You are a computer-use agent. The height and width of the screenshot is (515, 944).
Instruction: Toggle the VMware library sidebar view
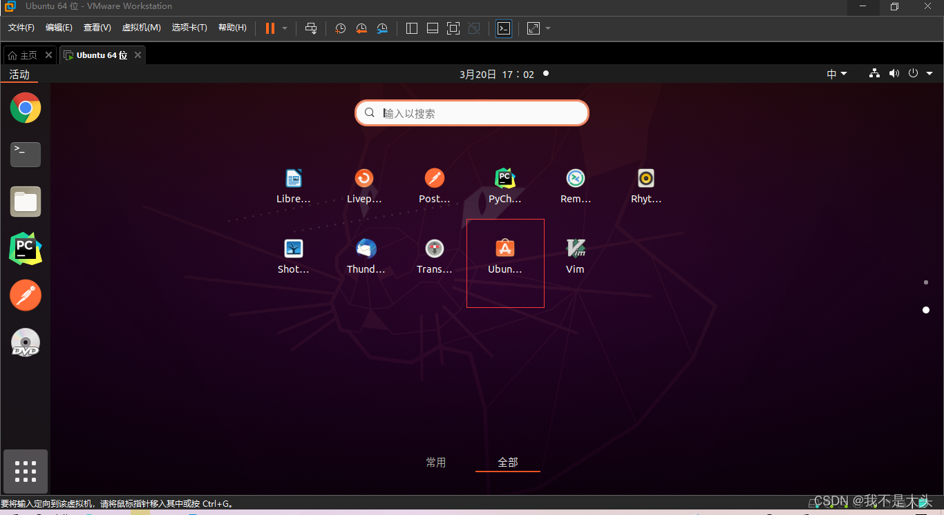pos(412,28)
